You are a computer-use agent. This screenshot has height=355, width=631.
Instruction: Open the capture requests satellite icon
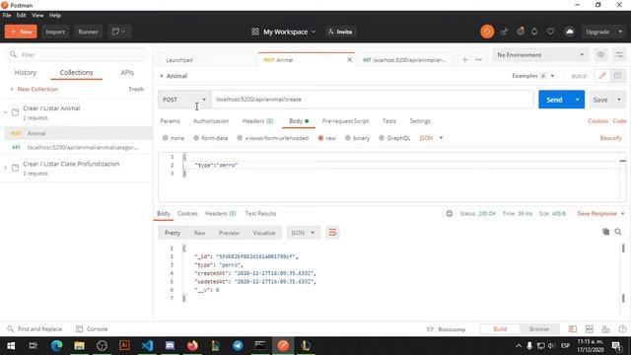(x=504, y=32)
